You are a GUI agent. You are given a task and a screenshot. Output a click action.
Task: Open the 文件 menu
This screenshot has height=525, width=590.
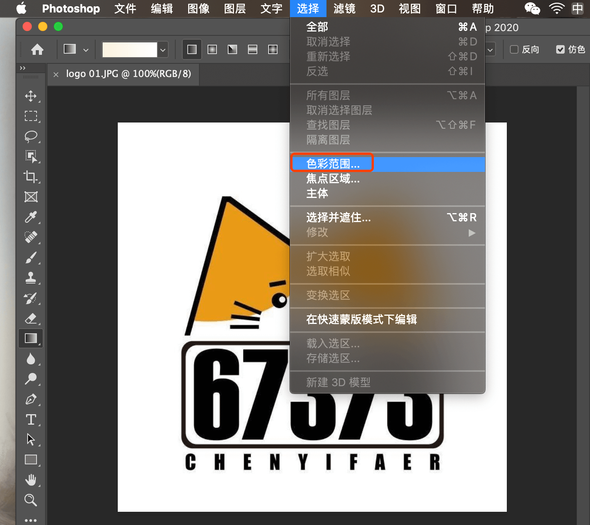click(125, 9)
